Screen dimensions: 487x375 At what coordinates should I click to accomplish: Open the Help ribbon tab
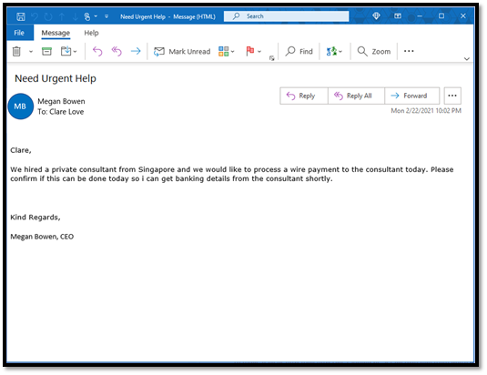[x=91, y=33]
